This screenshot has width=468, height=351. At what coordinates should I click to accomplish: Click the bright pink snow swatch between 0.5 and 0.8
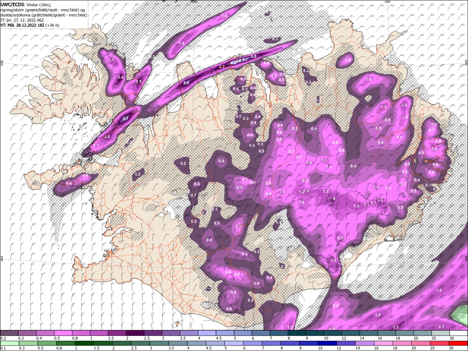(63, 333)
